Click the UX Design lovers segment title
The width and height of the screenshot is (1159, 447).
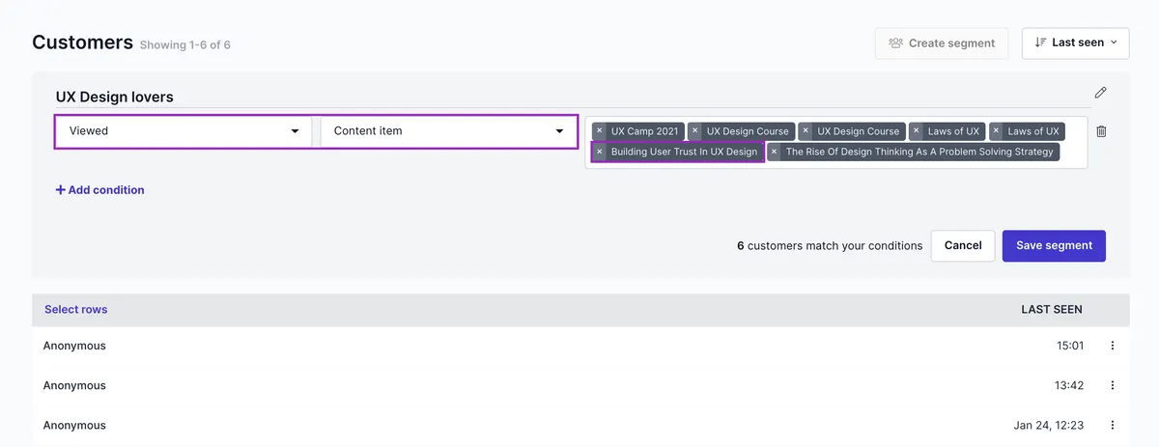tap(115, 97)
